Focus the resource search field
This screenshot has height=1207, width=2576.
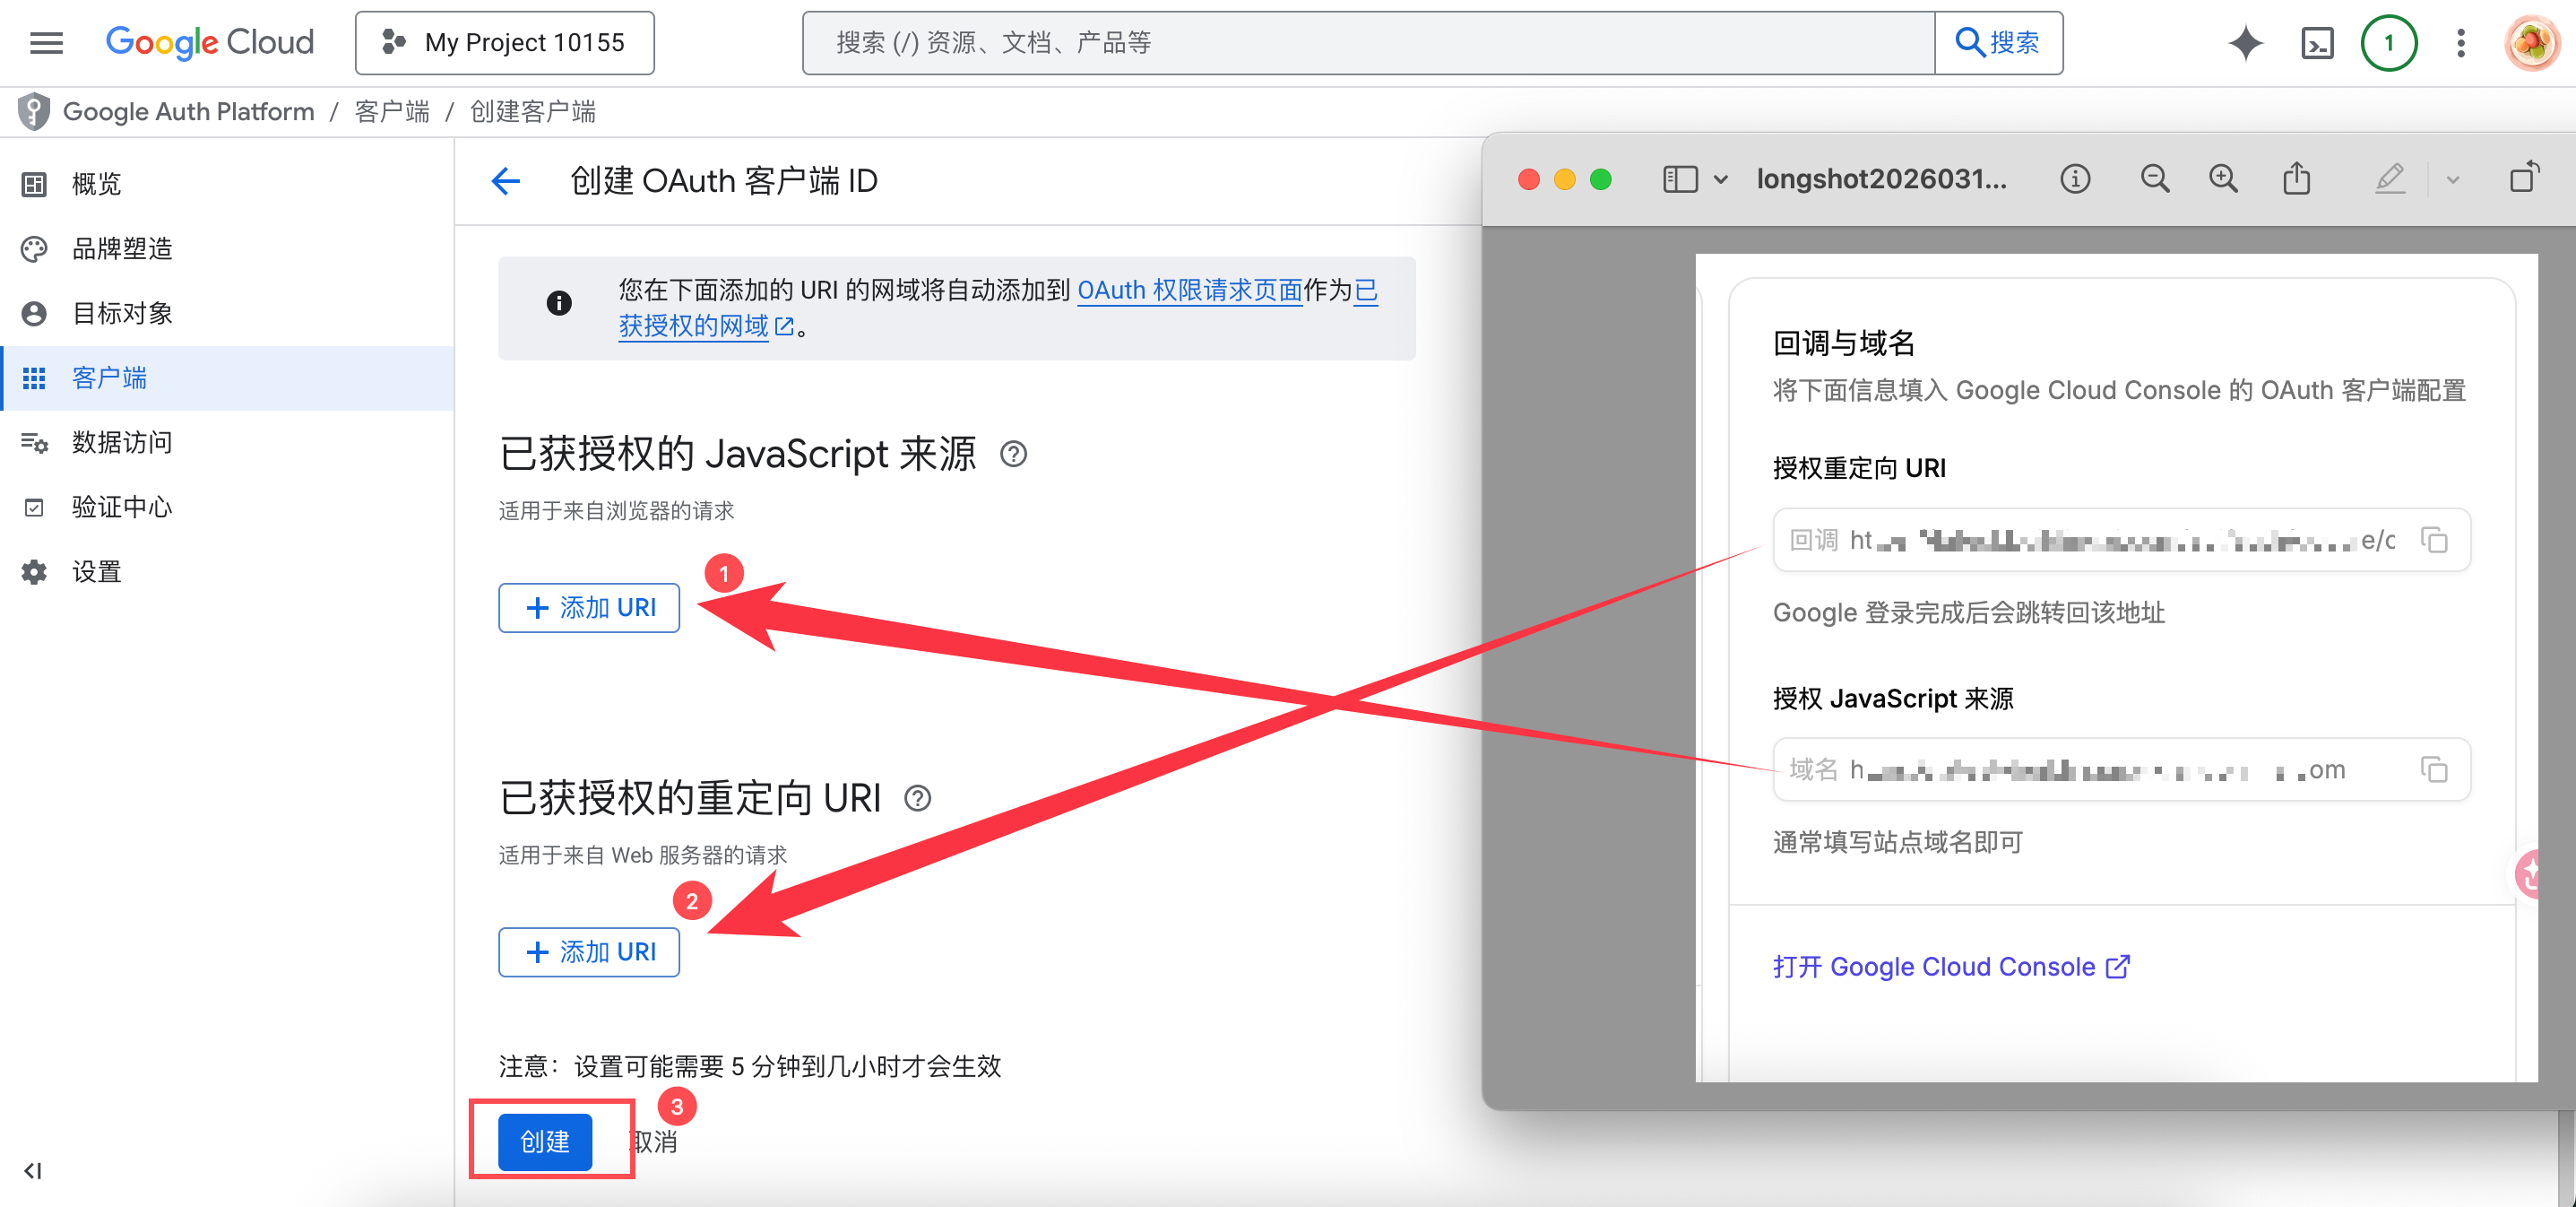point(1368,43)
